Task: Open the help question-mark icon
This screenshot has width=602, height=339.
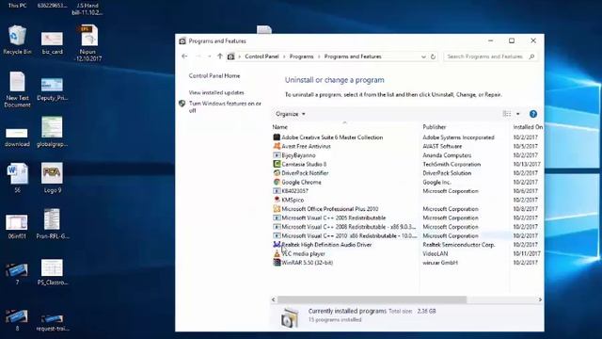Action: tap(533, 114)
